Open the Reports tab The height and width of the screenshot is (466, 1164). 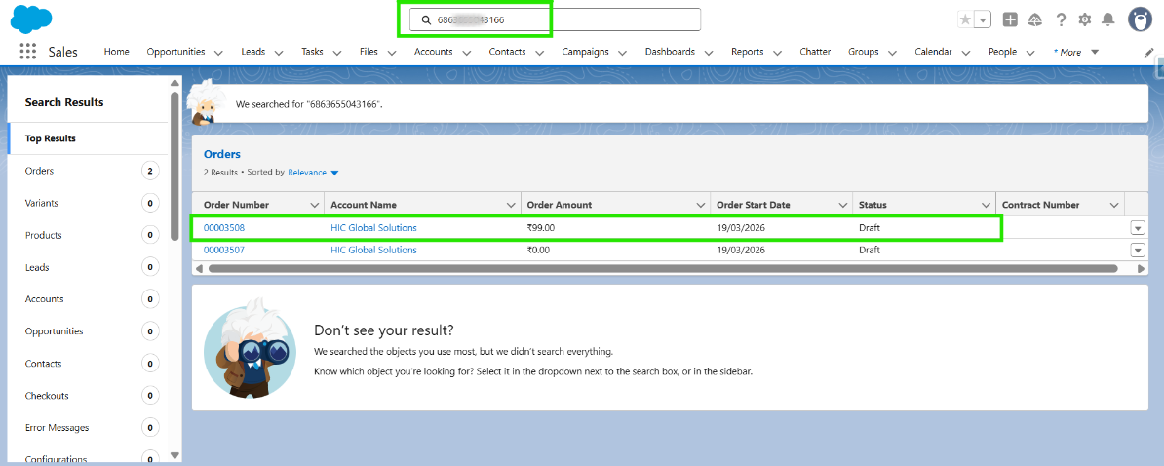747,52
